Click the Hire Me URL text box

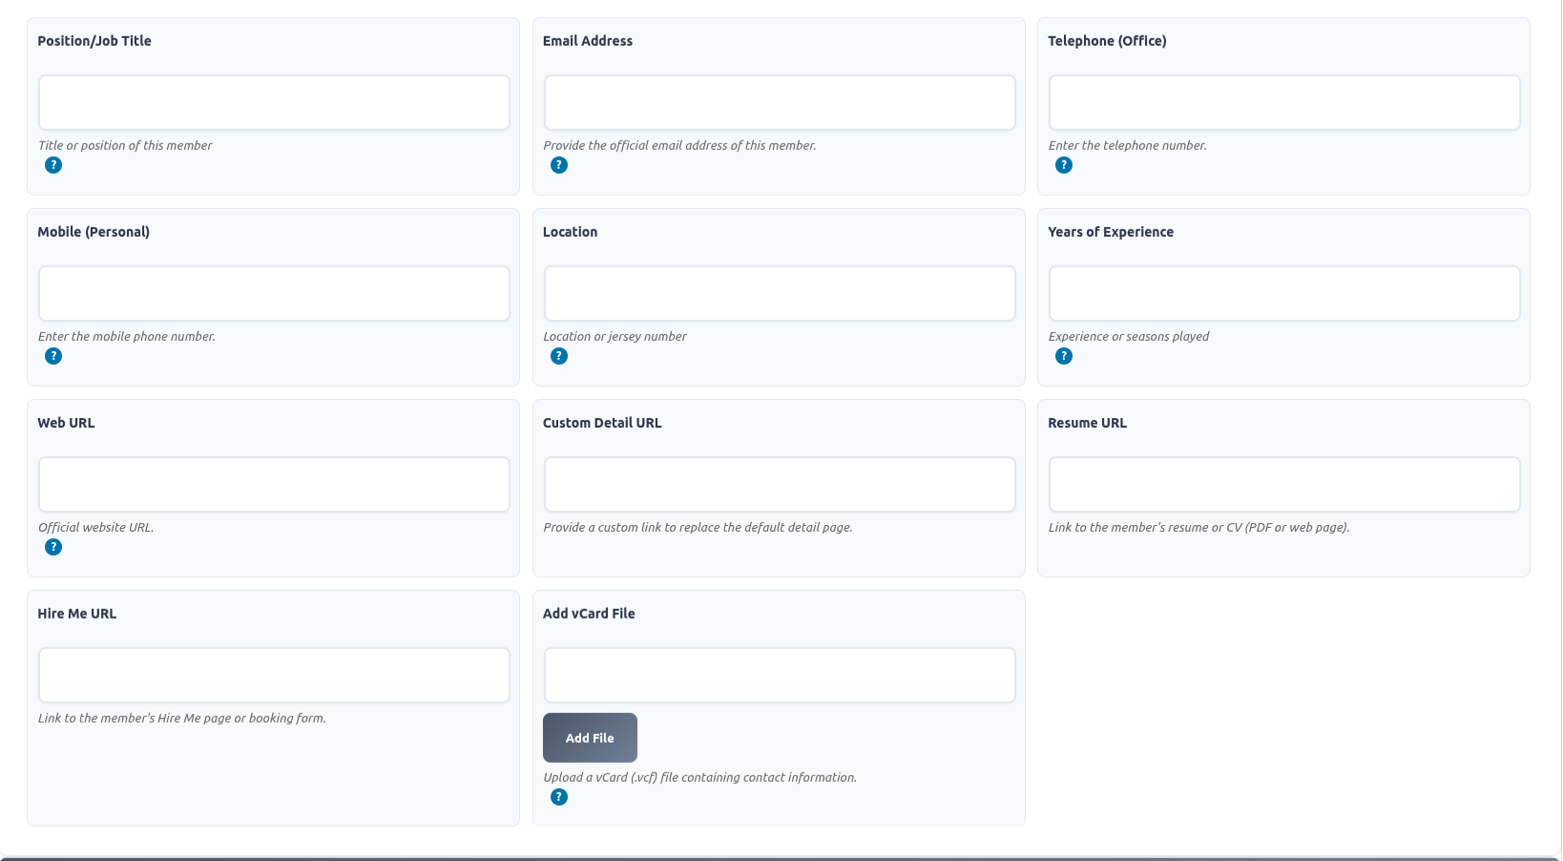click(274, 675)
